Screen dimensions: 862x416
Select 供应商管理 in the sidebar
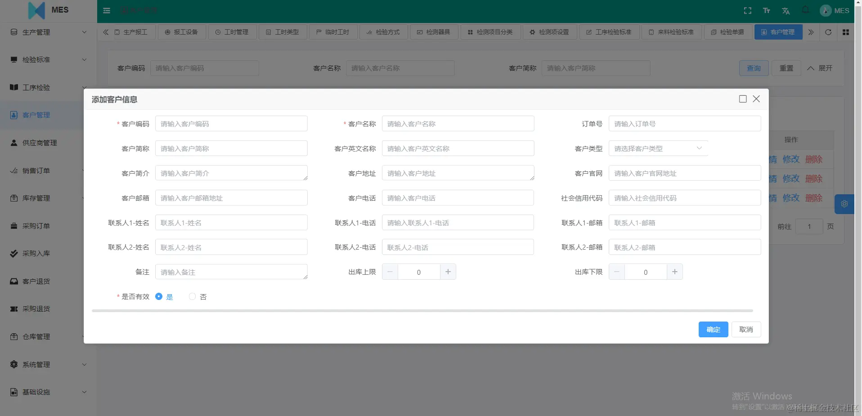pyautogui.click(x=39, y=143)
